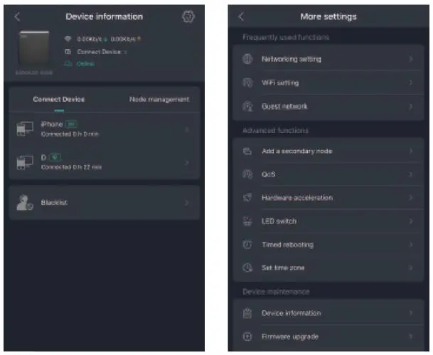Image resolution: width=433 pixels, height=355 pixels.
Task: Tap device D connection type badge
Action: (x=55, y=157)
